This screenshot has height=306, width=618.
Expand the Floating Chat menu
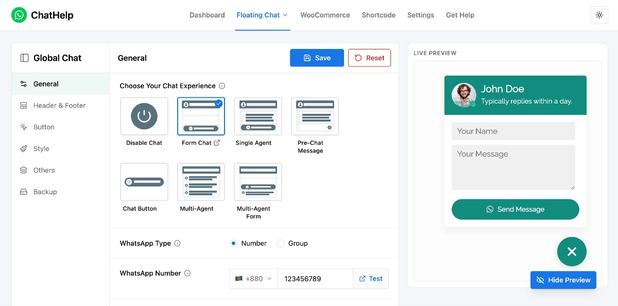tap(262, 15)
